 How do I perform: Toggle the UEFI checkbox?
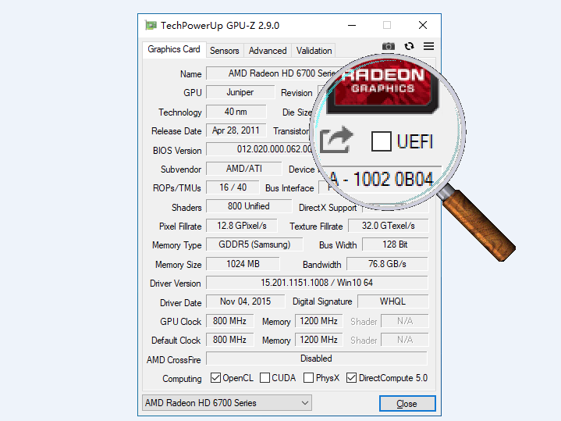[382, 141]
